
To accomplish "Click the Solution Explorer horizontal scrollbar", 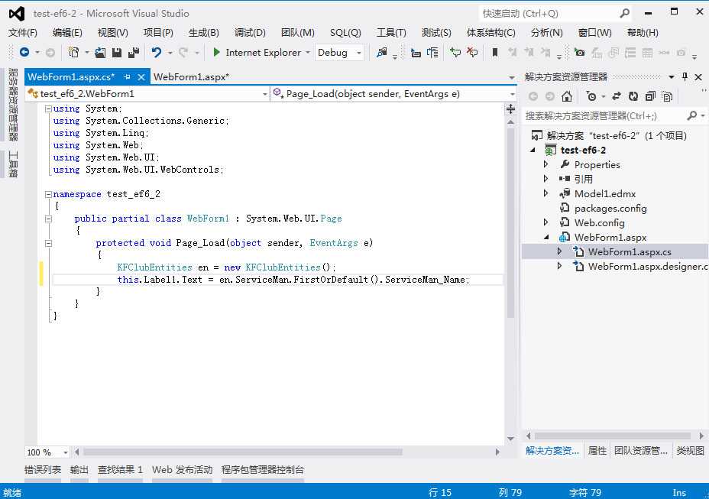I will [x=613, y=436].
